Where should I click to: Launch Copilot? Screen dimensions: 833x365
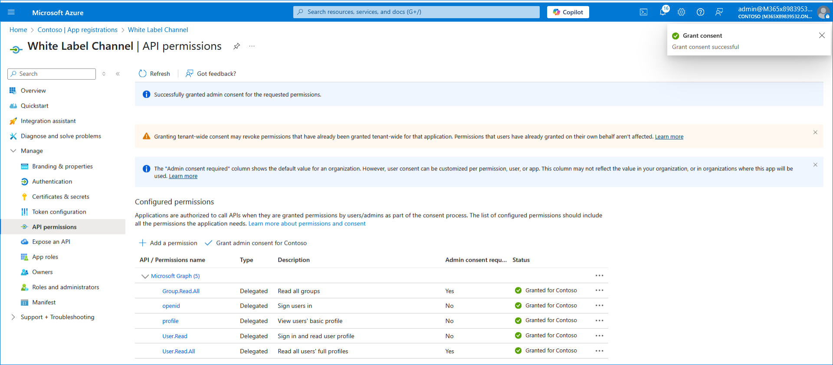(568, 12)
